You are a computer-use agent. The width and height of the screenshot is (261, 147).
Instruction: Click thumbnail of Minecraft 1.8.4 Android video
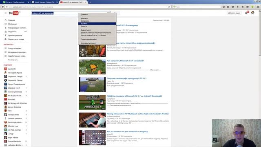pyautogui.click(x=92, y=67)
